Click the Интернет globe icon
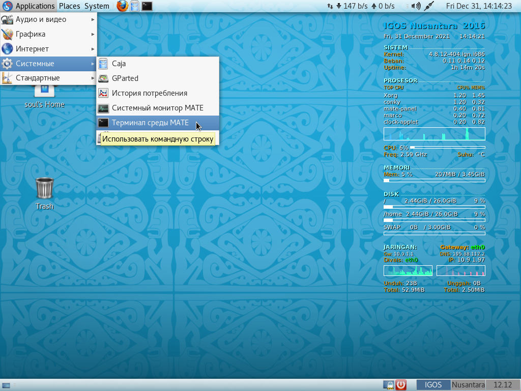 click(x=7, y=49)
